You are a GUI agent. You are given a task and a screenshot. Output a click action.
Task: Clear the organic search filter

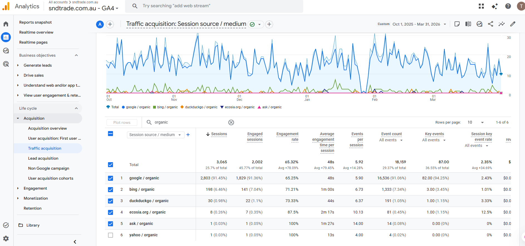(x=231, y=122)
